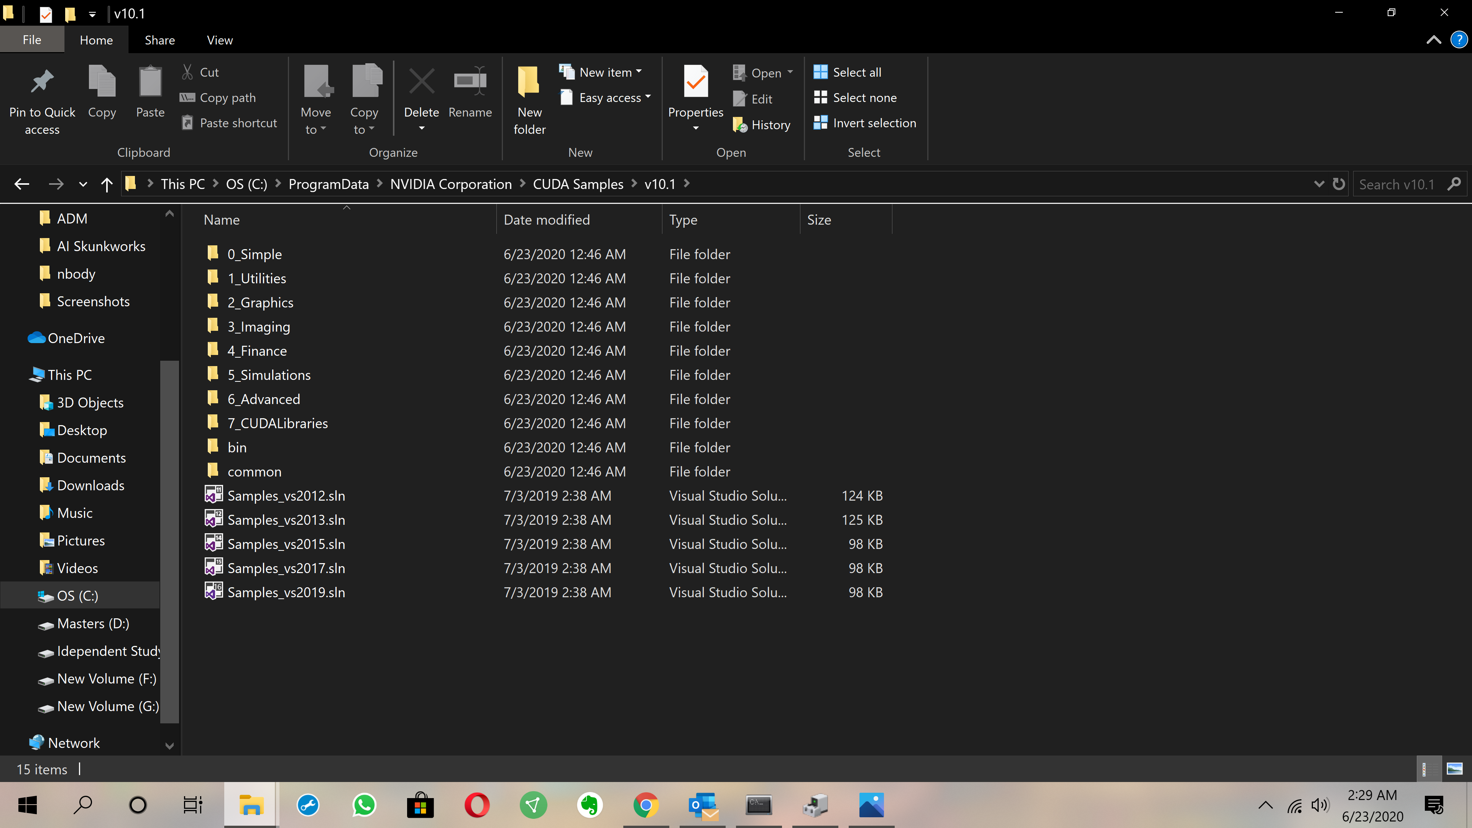Screen dimensions: 1472x828
Task: Click the Cut scissors command
Action: click(x=200, y=72)
